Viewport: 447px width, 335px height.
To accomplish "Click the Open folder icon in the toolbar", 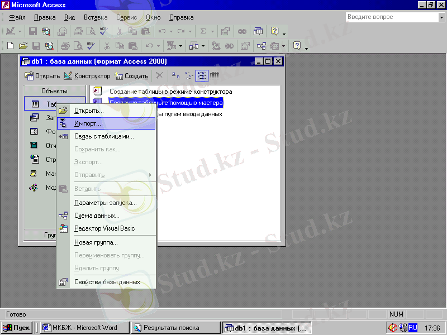I will [23, 46].
